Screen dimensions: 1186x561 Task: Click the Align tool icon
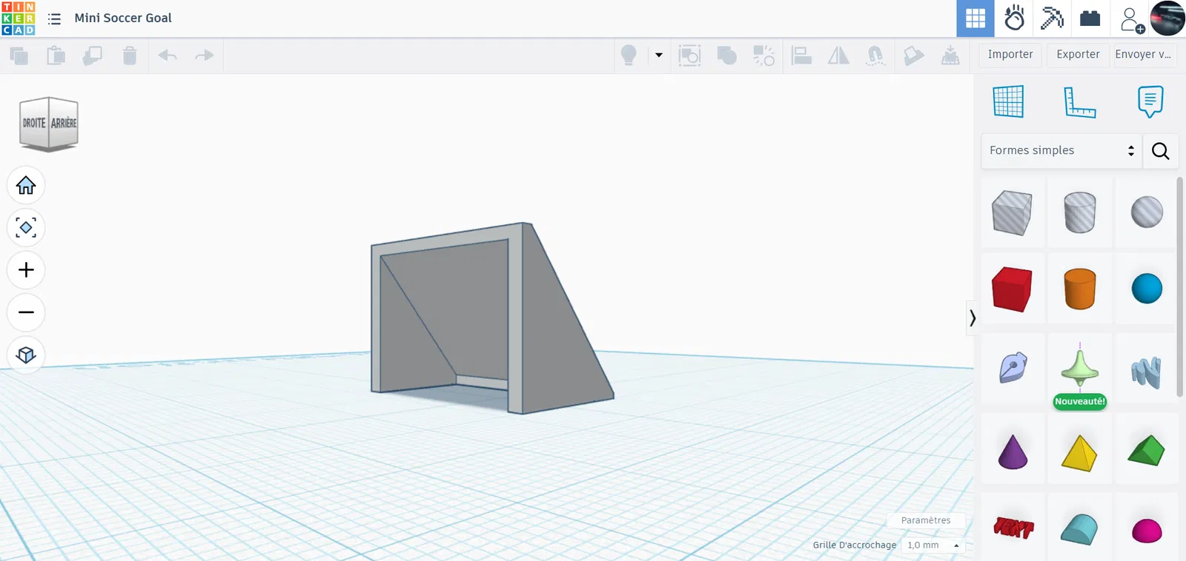coord(801,56)
